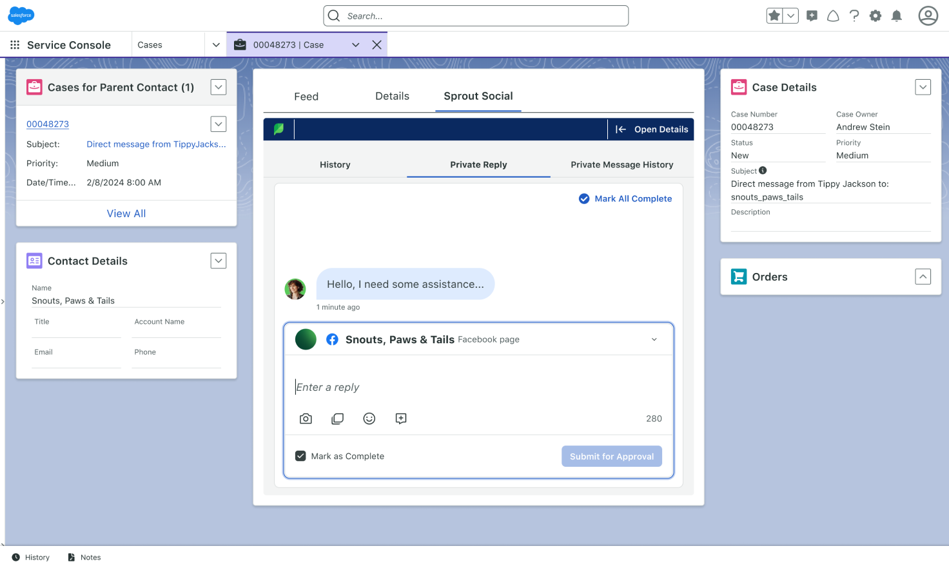Click Tippy Jackson's profile avatar

(295, 289)
